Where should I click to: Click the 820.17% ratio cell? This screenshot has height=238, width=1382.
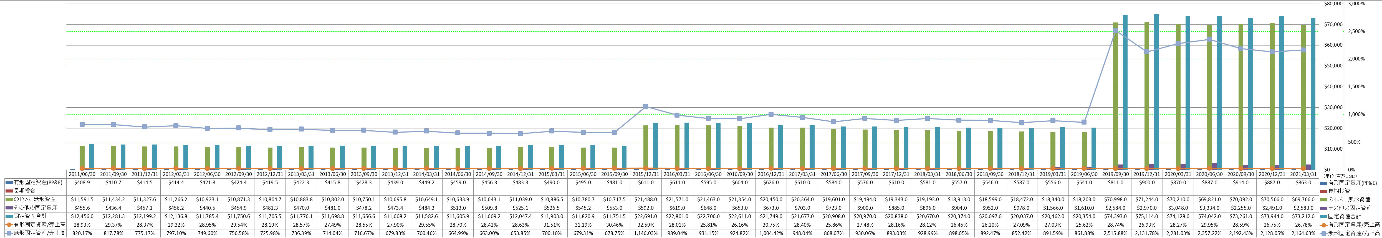click(x=82, y=234)
